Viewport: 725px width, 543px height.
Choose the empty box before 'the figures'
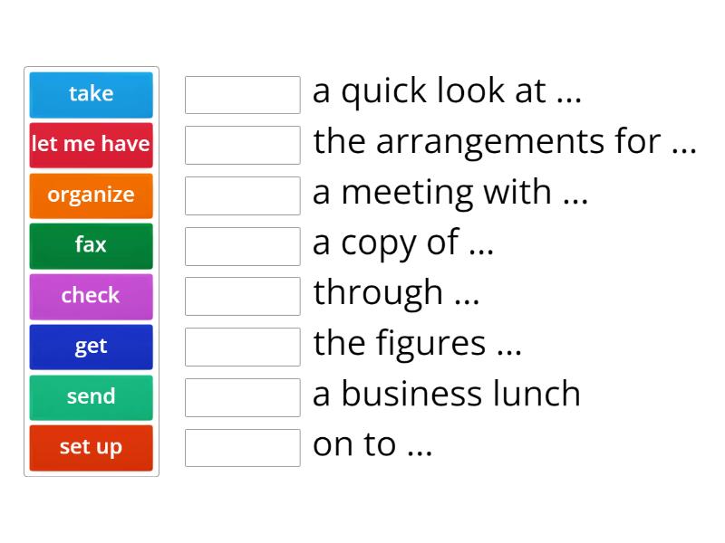242,347
